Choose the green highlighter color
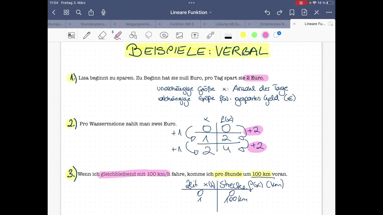This screenshot has height=215, width=383. click(x=254, y=35)
